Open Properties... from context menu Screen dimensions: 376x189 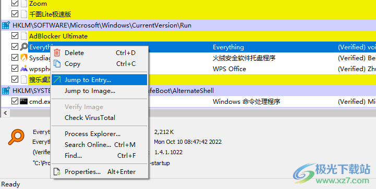pos(99,171)
